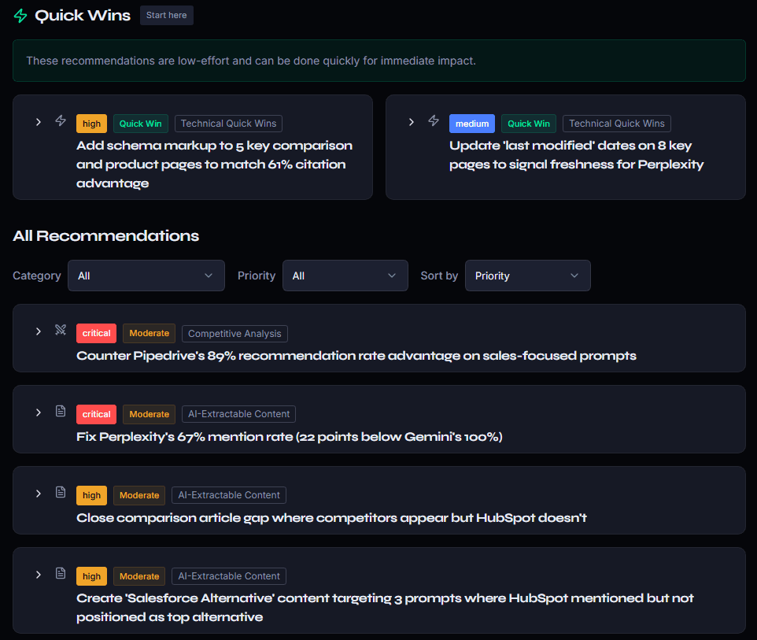The height and width of the screenshot is (640, 757).
Task: Click the low-effort recommendations info banner
Action: point(379,61)
